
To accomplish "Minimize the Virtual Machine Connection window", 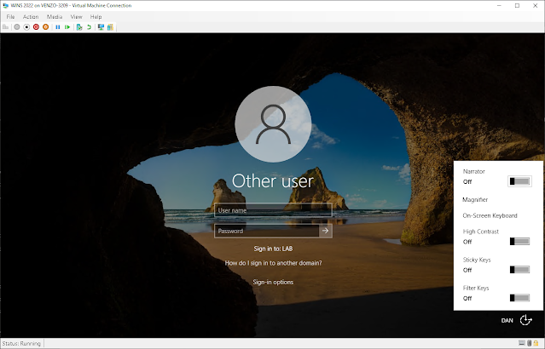I will (x=500, y=6).
